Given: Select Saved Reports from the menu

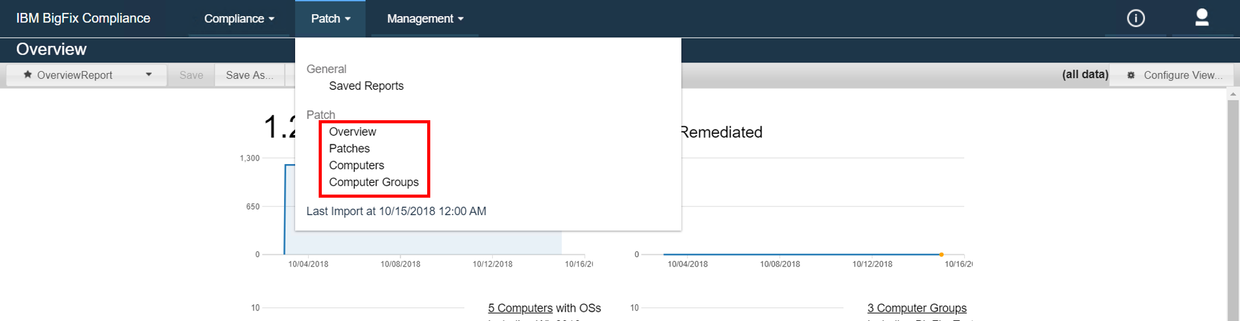Looking at the screenshot, I should (x=366, y=86).
